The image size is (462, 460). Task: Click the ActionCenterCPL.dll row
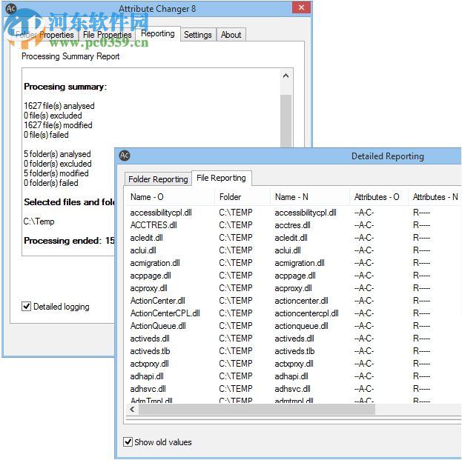click(x=165, y=313)
